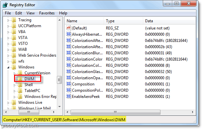Open the Help menu
This screenshot has width=202, height=129.
point(63,13)
